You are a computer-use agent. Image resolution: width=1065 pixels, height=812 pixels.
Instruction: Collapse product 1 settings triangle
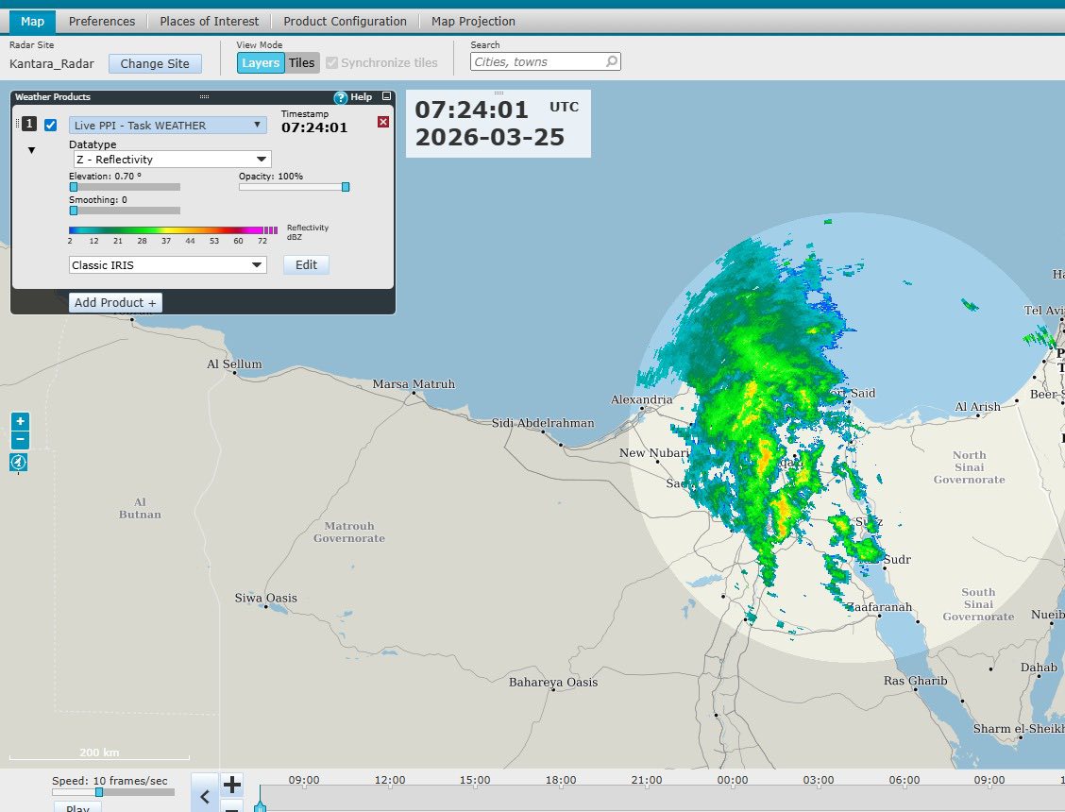(31, 150)
